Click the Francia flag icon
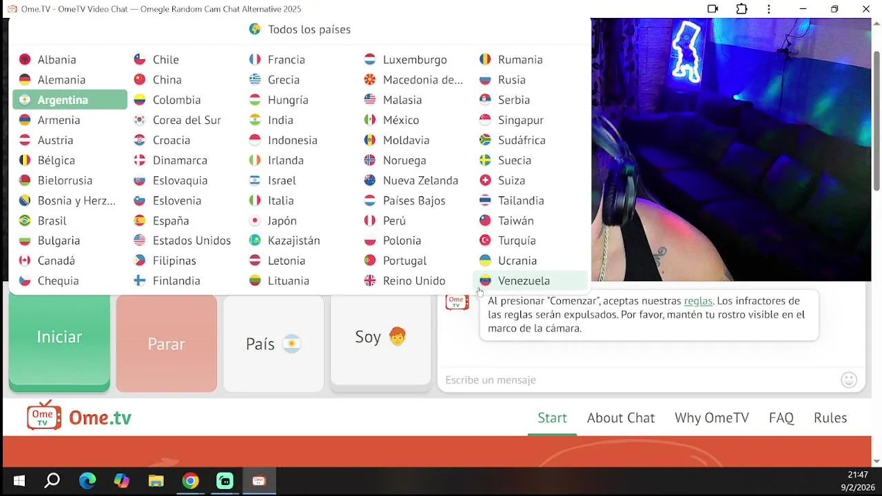The height and width of the screenshot is (496, 882). (255, 60)
